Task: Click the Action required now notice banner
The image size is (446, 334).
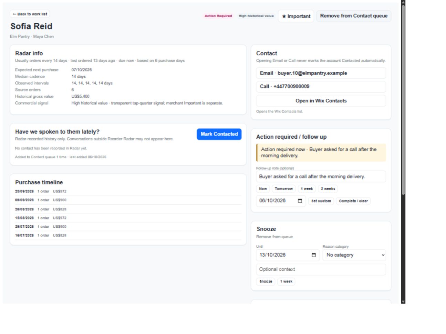Action: click(x=321, y=153)
